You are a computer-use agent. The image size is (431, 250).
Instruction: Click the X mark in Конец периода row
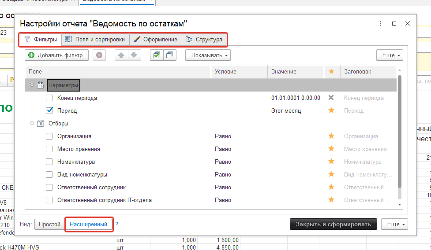pos(331,98)
